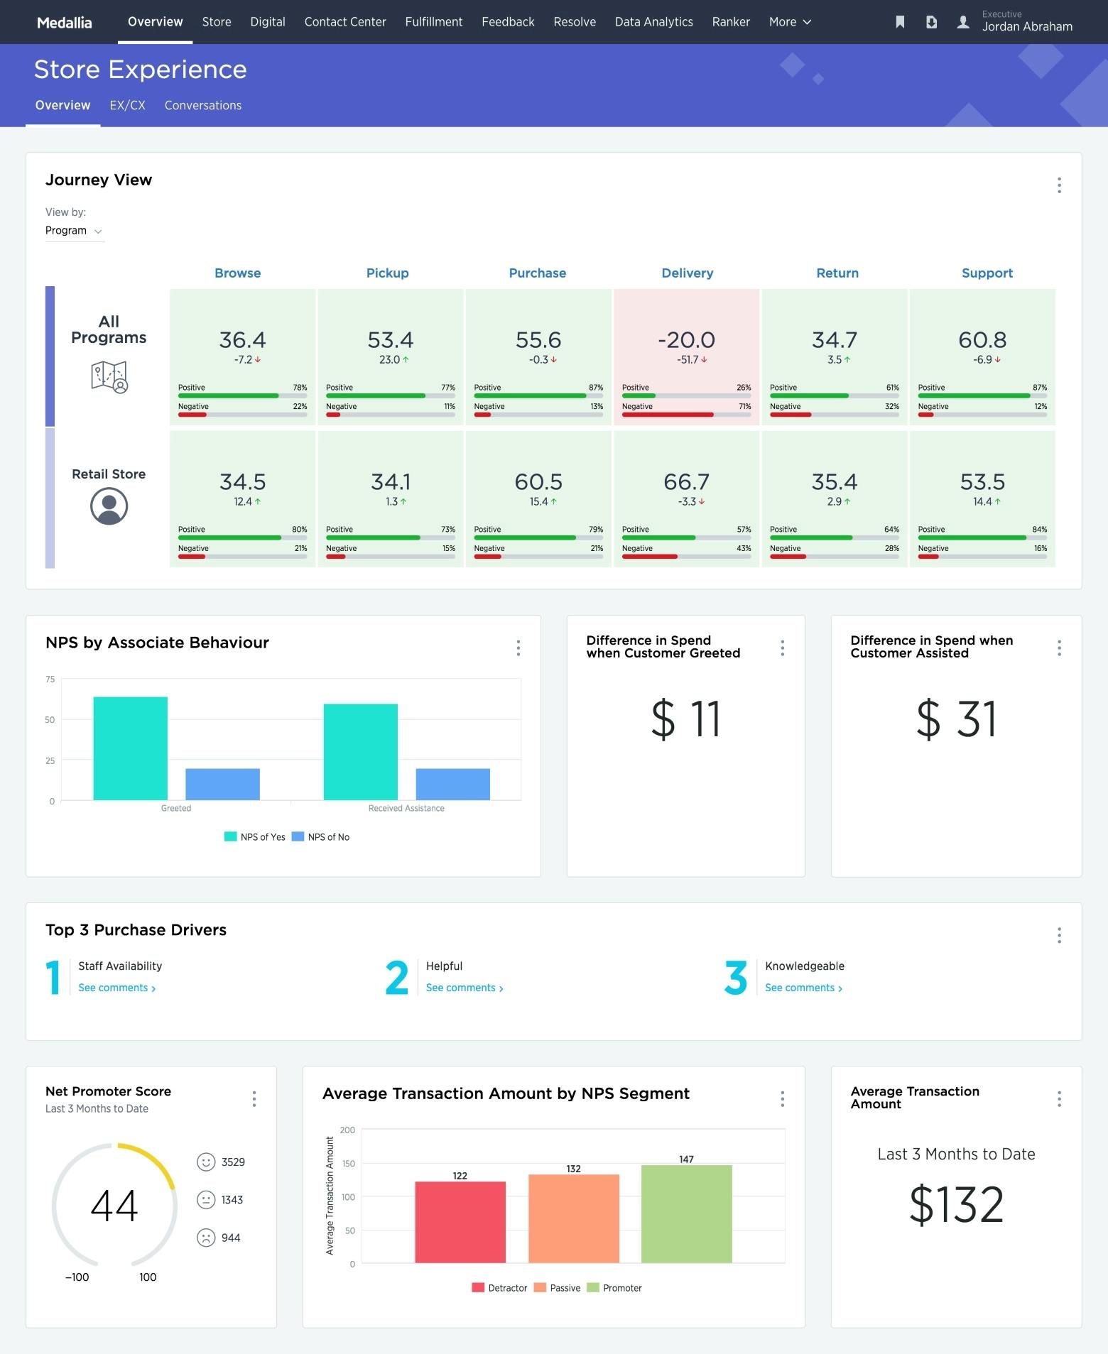Click the download icon in header
Viewport: 1108px width, 1354px height.
931,22
